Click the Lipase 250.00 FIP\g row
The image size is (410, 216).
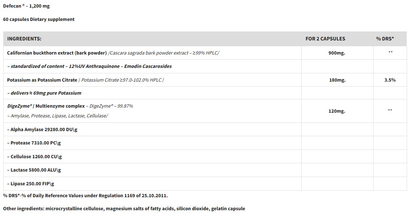click(x=30, y=184)
